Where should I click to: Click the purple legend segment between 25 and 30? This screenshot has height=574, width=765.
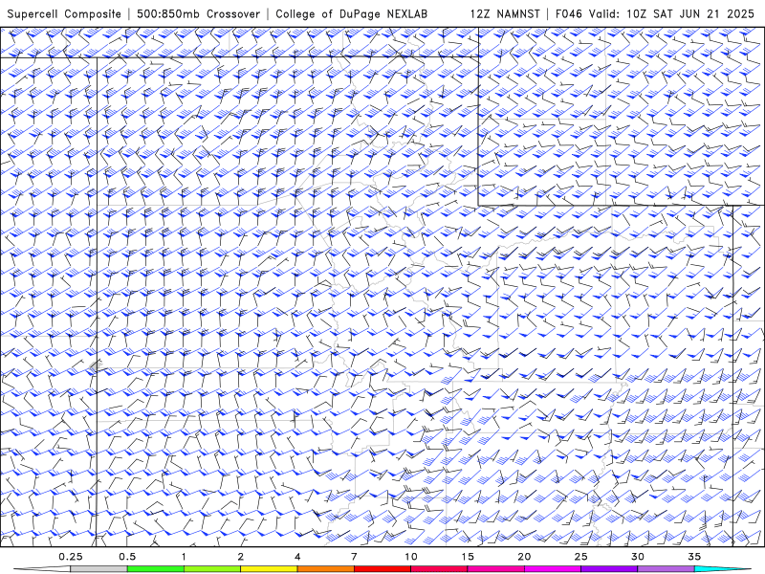point(609,569)
